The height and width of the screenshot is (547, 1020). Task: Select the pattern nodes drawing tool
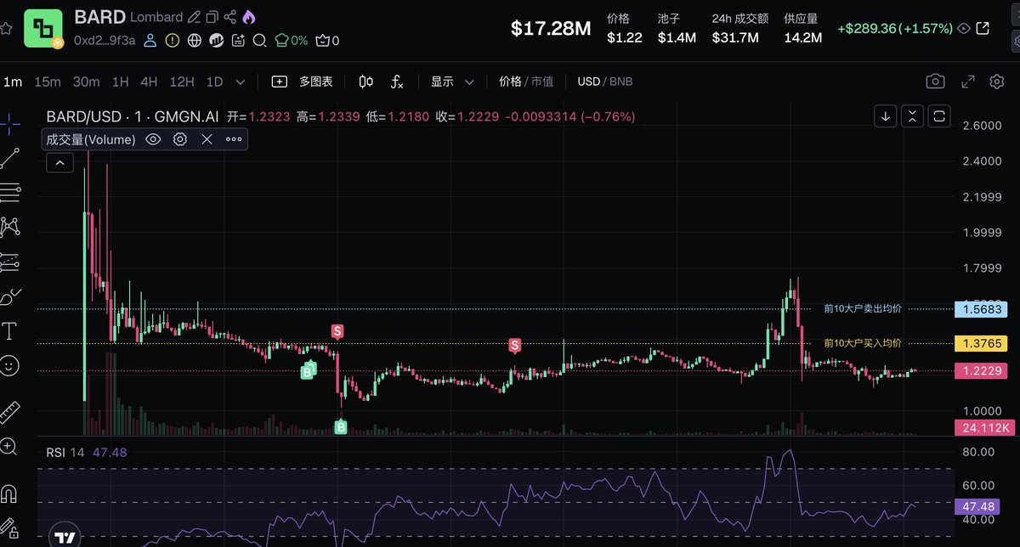(x=10, y=227)
